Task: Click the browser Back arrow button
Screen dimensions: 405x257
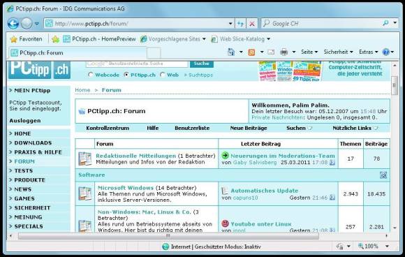Action: click(13, 24)
